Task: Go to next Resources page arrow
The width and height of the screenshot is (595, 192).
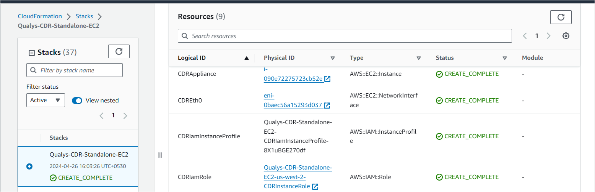Action: pyautogui.click(x=549, y=36)
